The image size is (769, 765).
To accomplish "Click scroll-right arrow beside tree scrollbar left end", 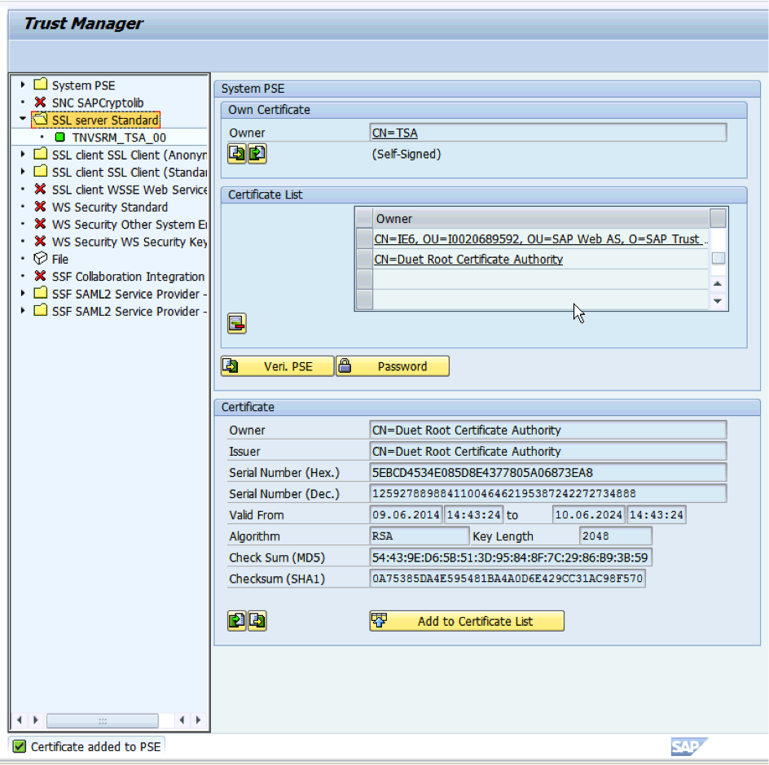I will (36, 720).
